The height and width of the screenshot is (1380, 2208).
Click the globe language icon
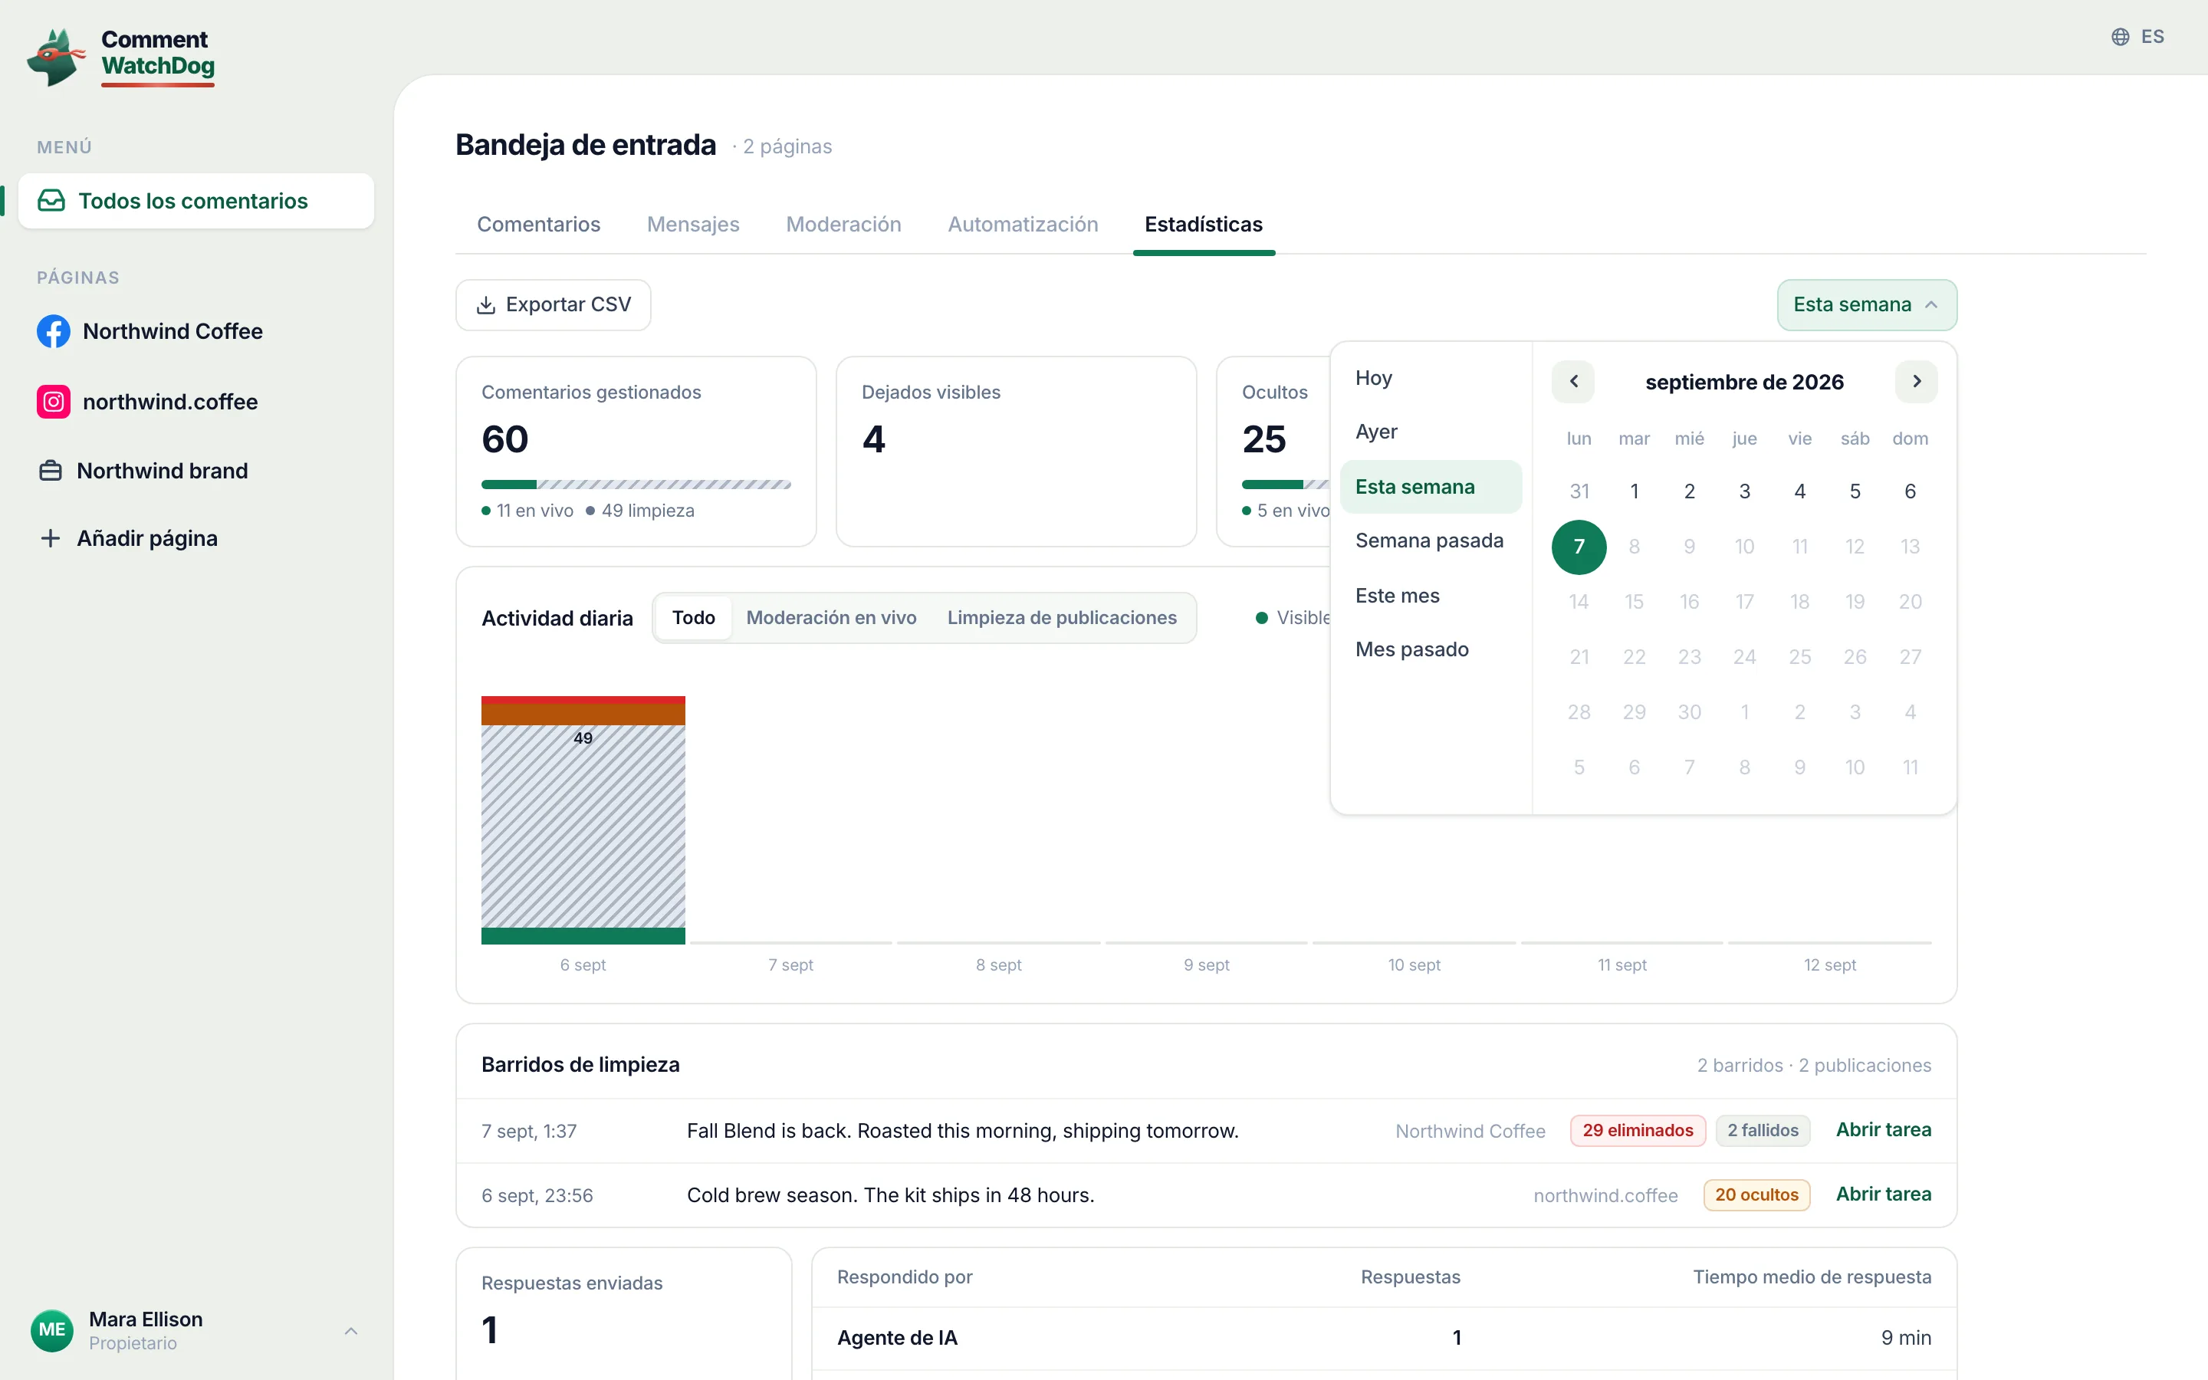point(2121,37)
